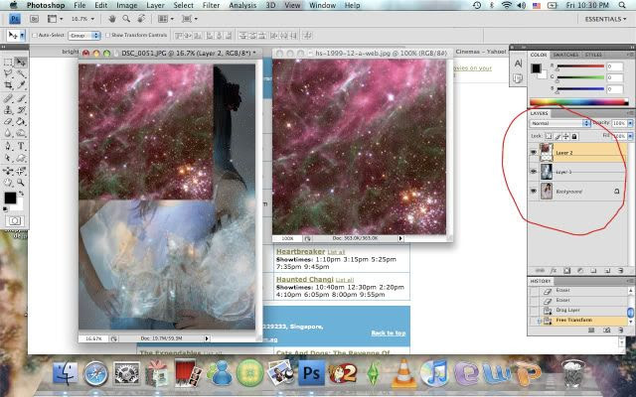Viewport: 636px width, 397px height.
Task: Select the Hand tool in the toolbox
Action: point(8,183)
